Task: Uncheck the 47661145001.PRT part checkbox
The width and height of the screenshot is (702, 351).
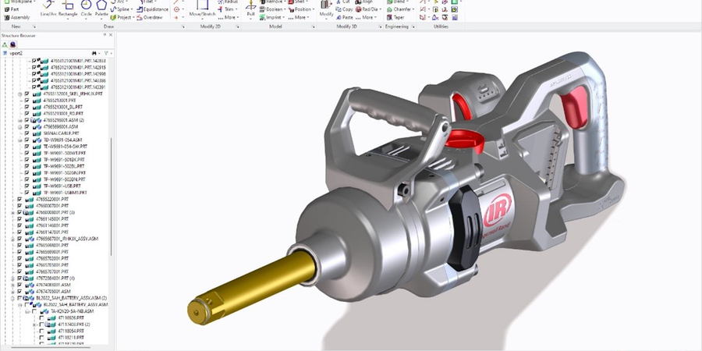Action: (x=19, y=218)
